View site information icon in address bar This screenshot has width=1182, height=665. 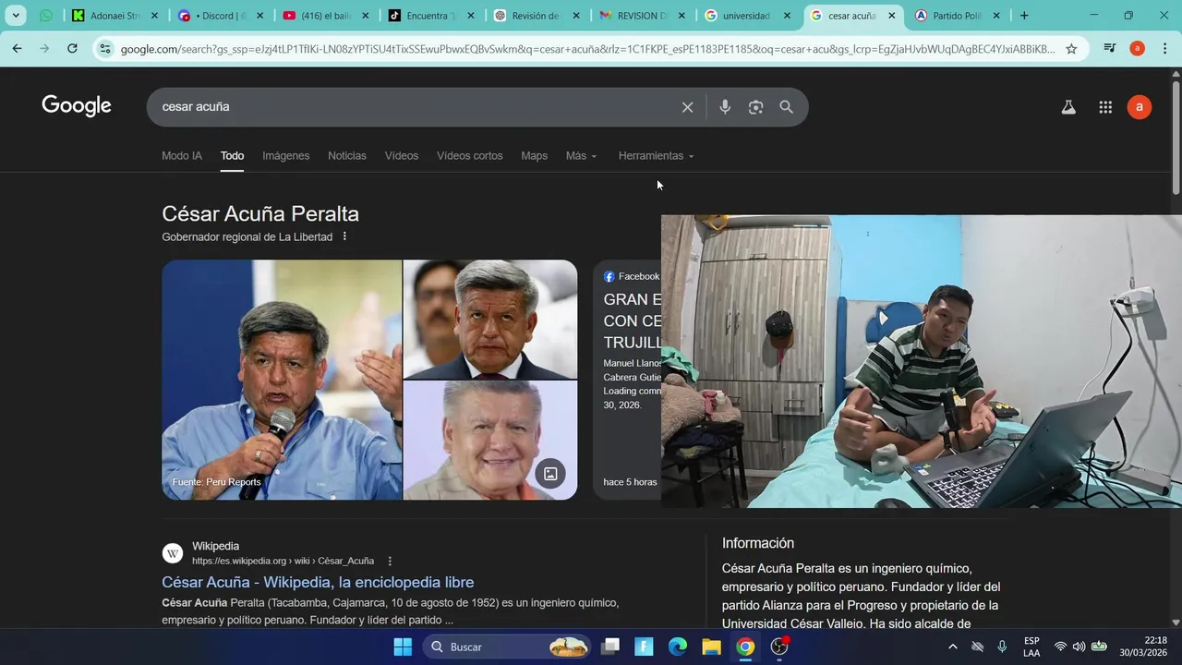104,49
